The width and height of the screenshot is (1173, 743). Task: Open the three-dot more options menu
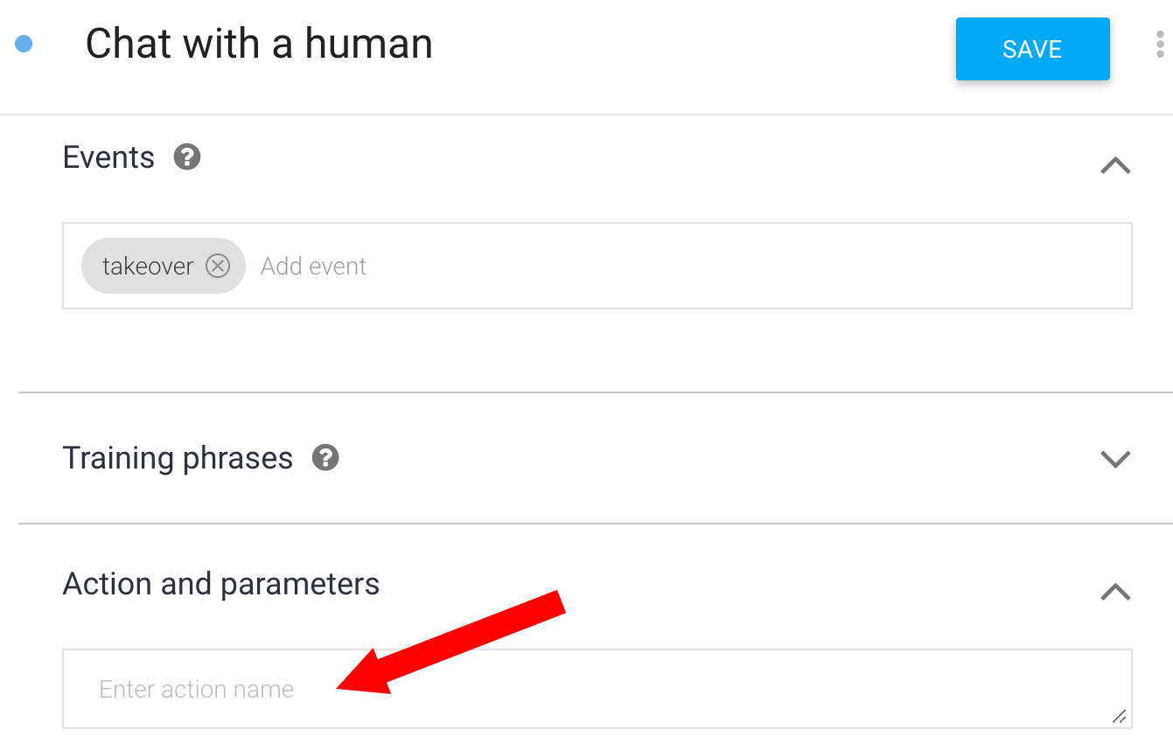click(1160, 44)
